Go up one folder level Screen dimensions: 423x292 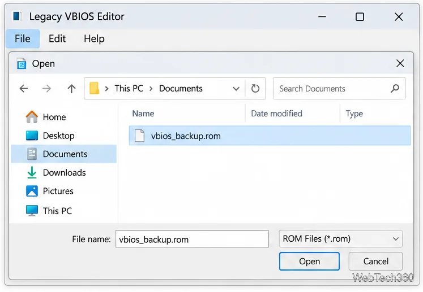(71, 88)
